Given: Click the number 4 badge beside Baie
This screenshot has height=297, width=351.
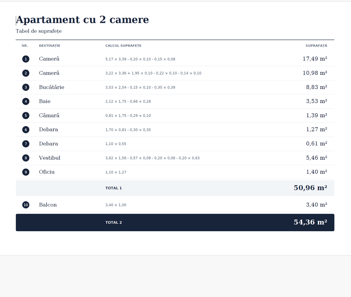Looking at the screenshot, I should point(26,101).
